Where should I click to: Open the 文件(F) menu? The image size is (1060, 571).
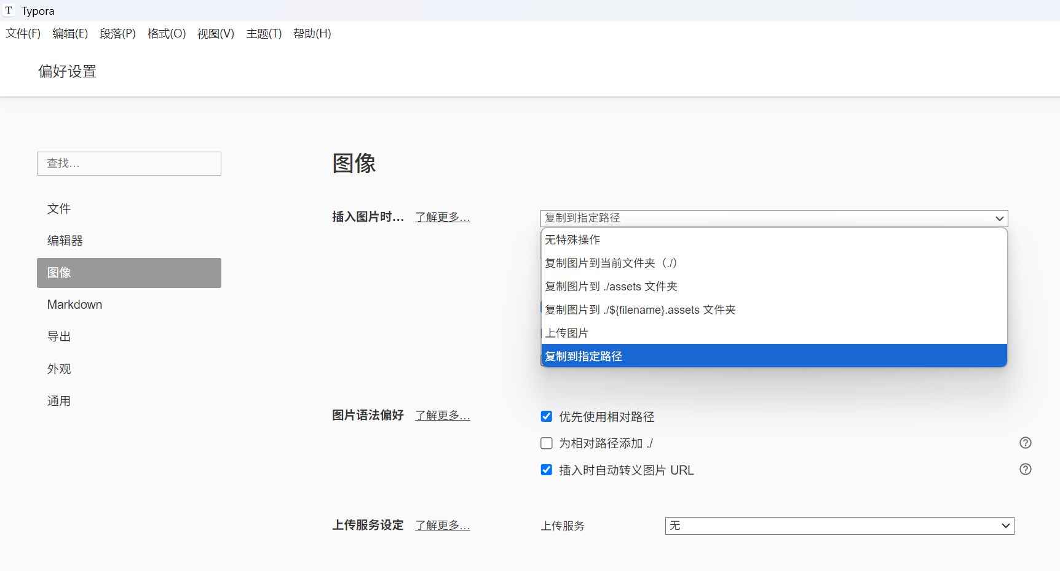click(x=23, y=34)
